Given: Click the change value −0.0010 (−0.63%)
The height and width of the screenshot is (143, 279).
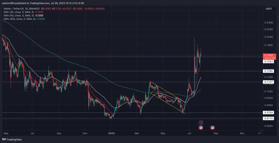Looking at the screenshot, I should pos(94,9).
